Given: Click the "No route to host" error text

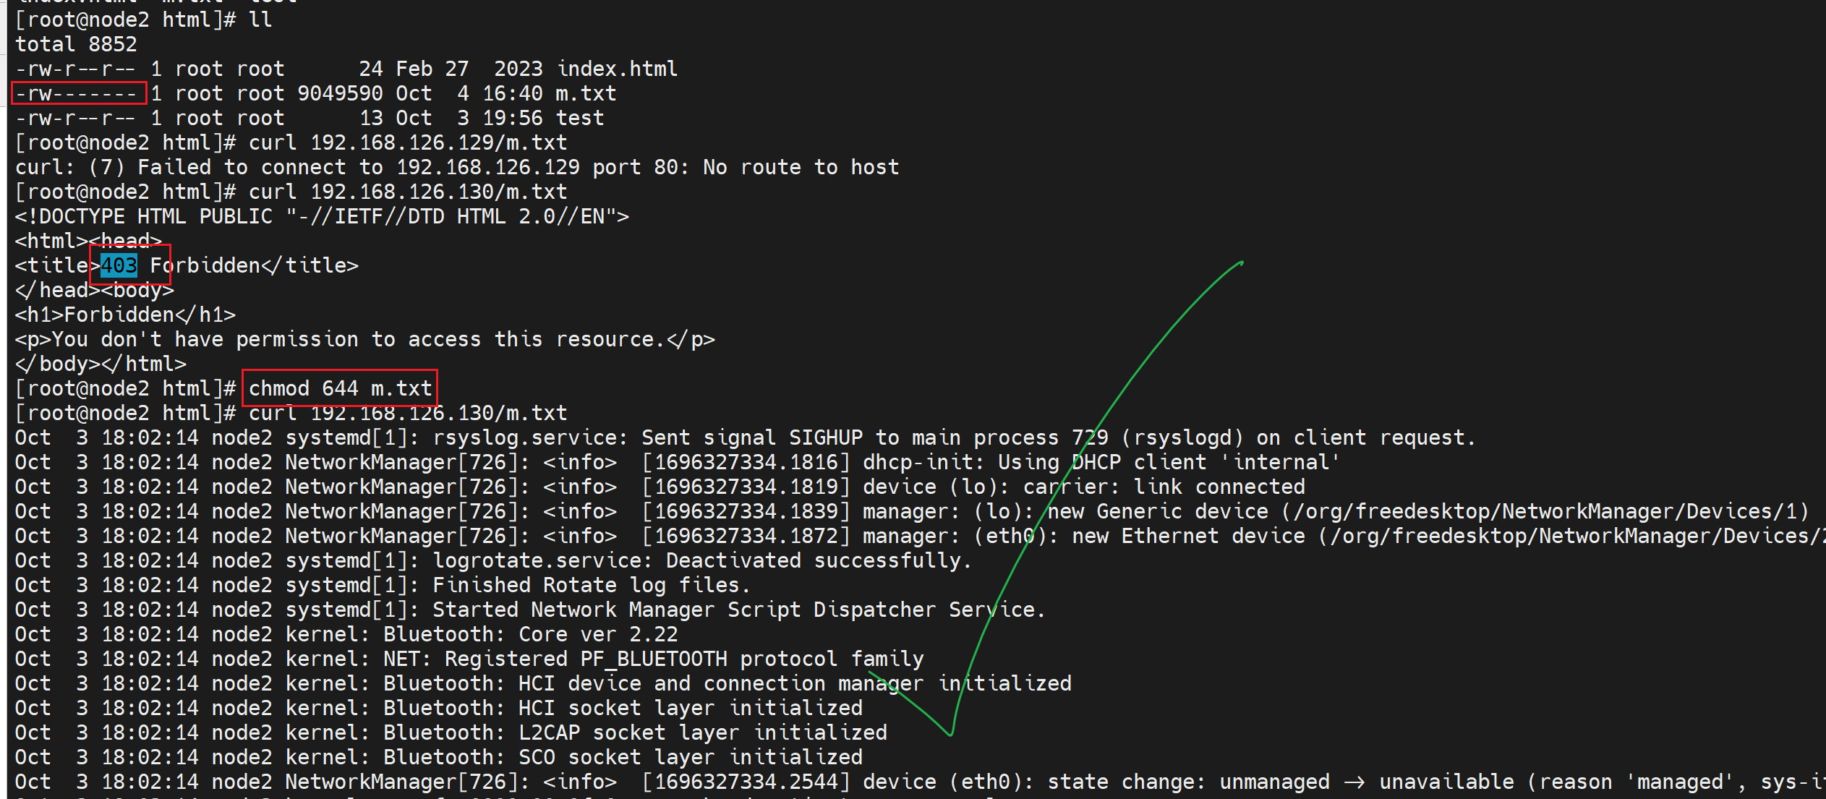Looking at the screenshot, I should tap(801, 168).
